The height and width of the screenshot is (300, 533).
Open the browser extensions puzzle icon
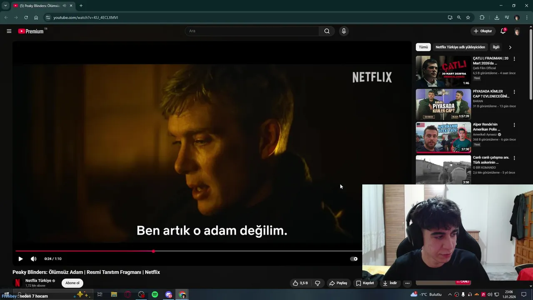coord(482,17)
